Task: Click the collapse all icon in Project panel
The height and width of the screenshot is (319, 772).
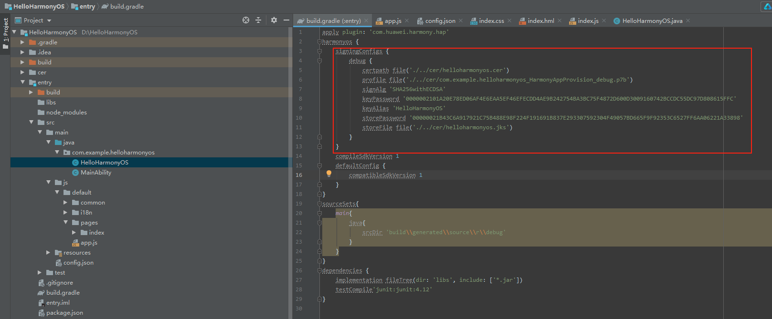Action: point(258,20)
